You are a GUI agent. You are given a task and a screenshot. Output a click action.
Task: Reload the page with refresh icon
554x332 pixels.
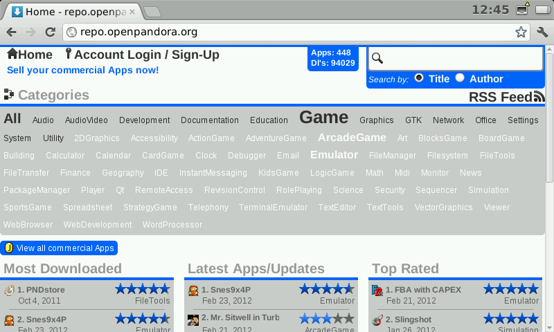coord(50,32)
